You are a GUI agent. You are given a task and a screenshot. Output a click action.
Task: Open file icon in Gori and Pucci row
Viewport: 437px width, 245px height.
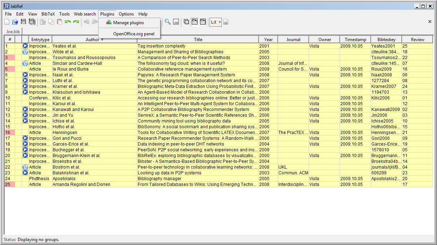pyautogui.click(x=25, y=138)
